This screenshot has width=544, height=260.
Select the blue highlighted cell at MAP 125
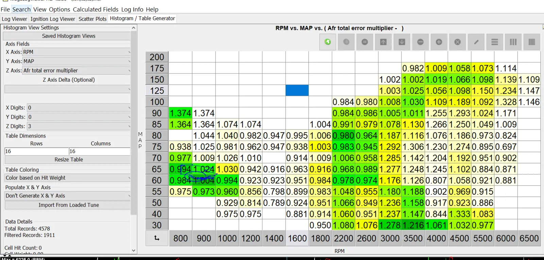point(297,90)
